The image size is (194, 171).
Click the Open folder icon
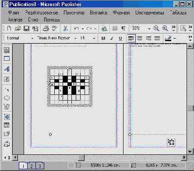18,28
